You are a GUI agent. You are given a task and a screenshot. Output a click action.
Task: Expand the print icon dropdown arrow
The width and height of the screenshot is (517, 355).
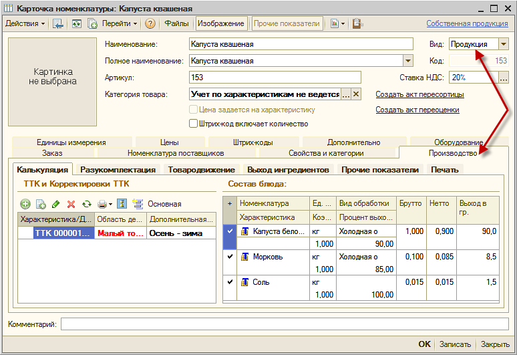tap(110, 204)
